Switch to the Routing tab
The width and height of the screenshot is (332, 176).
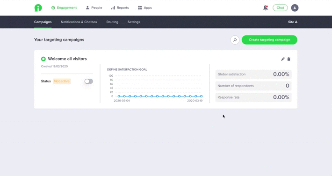(x=112, y=22)
